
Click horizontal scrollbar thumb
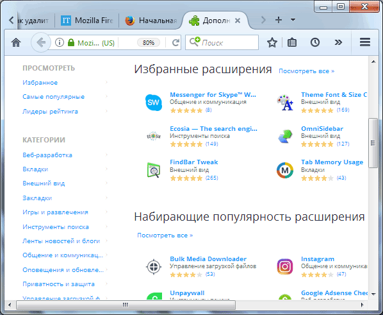126,305
